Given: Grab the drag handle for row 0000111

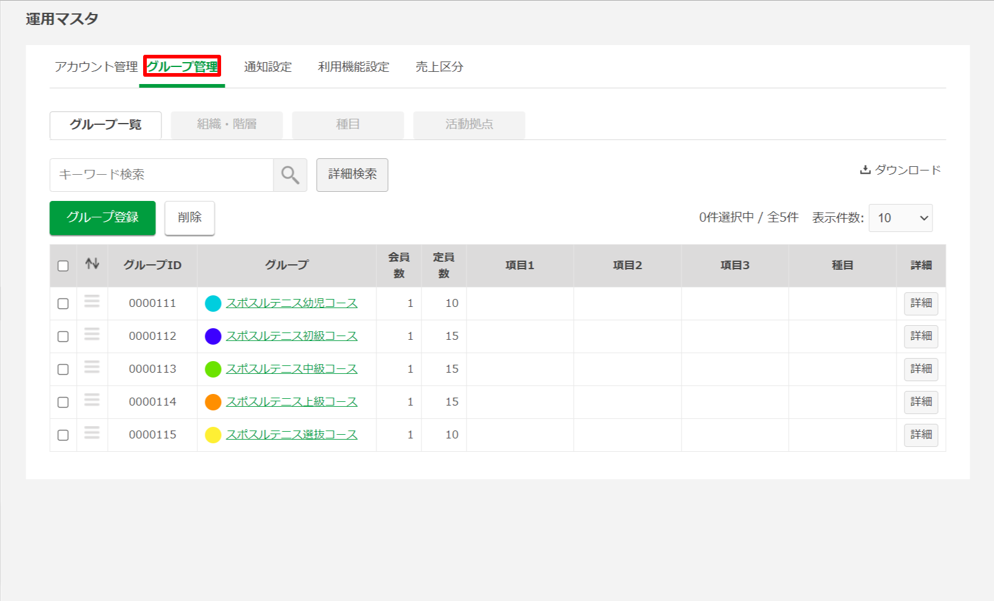Looking at the screenshot, I should pos(92,301).
